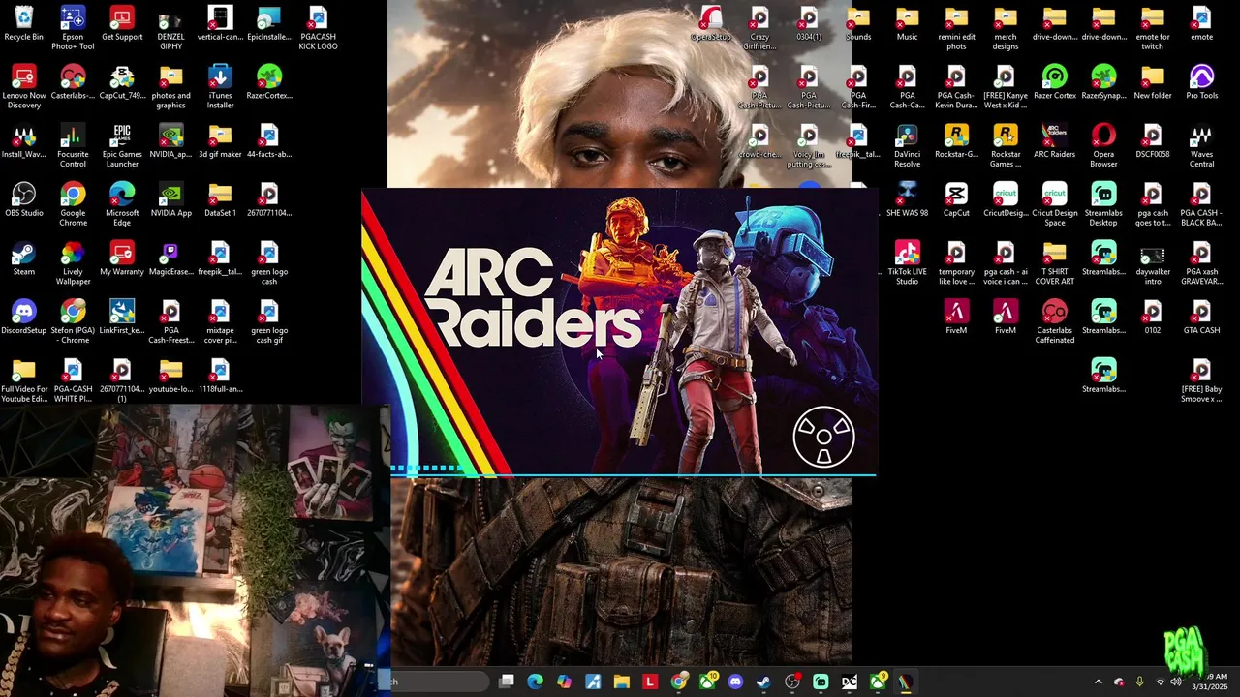Image resolution: width=1240 pixels, height=697 pixels.
Task: Switch to Streamlabs on the taskbar
Action: (x=821, y=682)
